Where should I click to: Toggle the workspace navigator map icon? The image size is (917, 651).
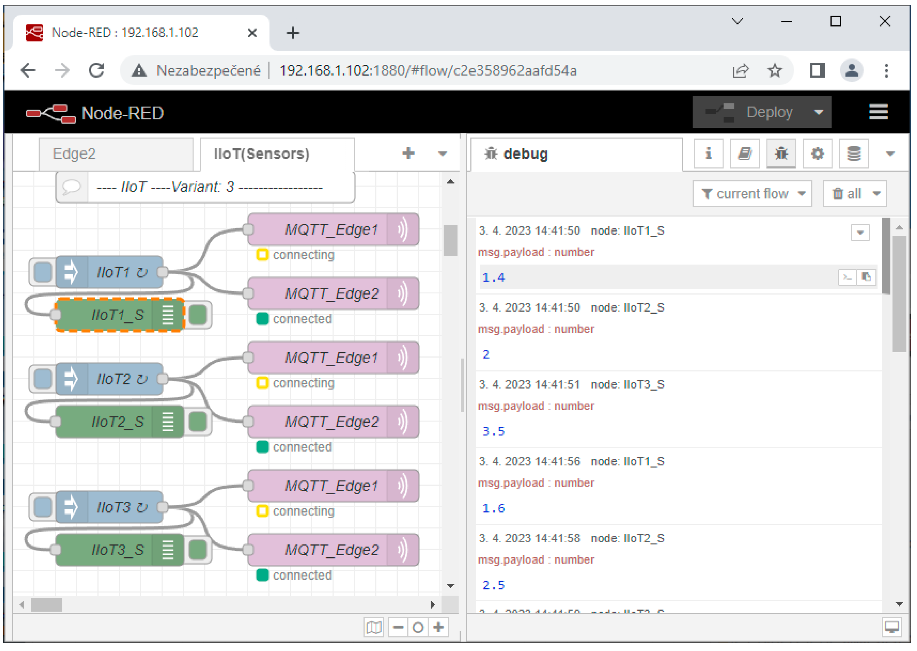pyautogui.click(x=374, y=627)
